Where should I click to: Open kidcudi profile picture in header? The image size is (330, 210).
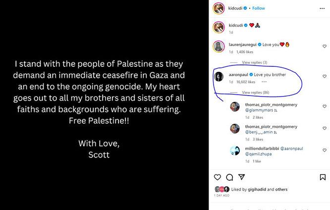(x=218, y=8)
